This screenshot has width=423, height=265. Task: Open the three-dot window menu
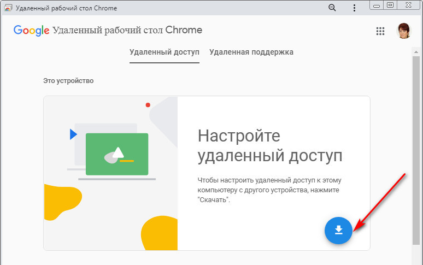[x=355, y=7]
